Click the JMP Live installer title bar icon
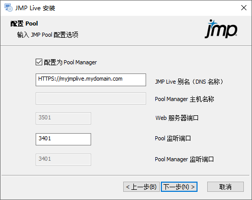The image size is (252, 200). click(9, 8)
